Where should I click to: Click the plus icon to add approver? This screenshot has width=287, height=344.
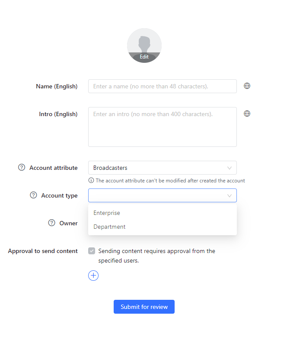tap(93, 275)
